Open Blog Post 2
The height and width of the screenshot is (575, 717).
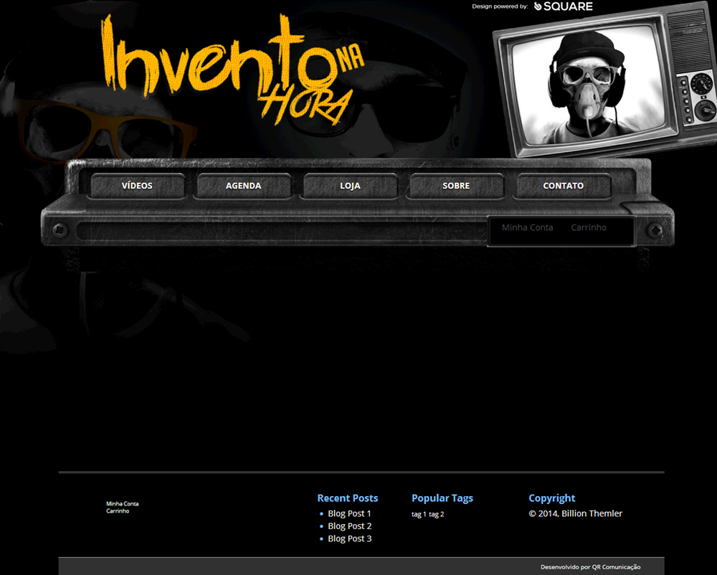[349, 526]
